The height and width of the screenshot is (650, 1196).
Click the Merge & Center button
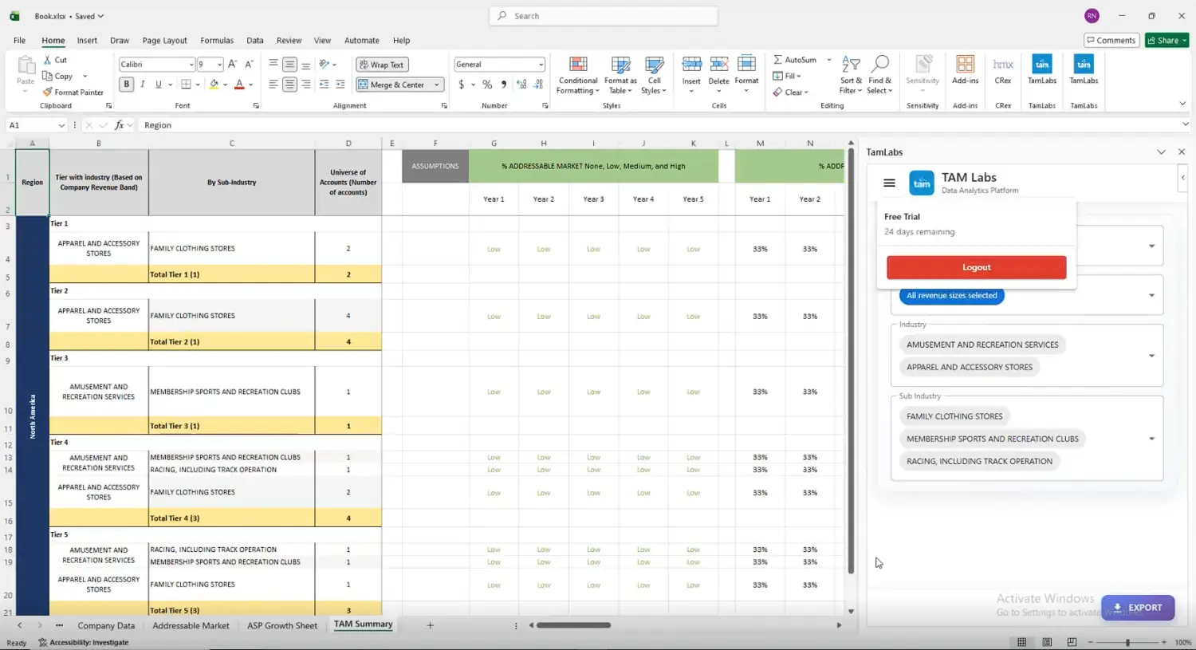[x=393, y=85]
